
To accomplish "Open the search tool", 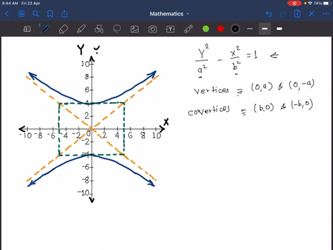I will pos(35,14).
